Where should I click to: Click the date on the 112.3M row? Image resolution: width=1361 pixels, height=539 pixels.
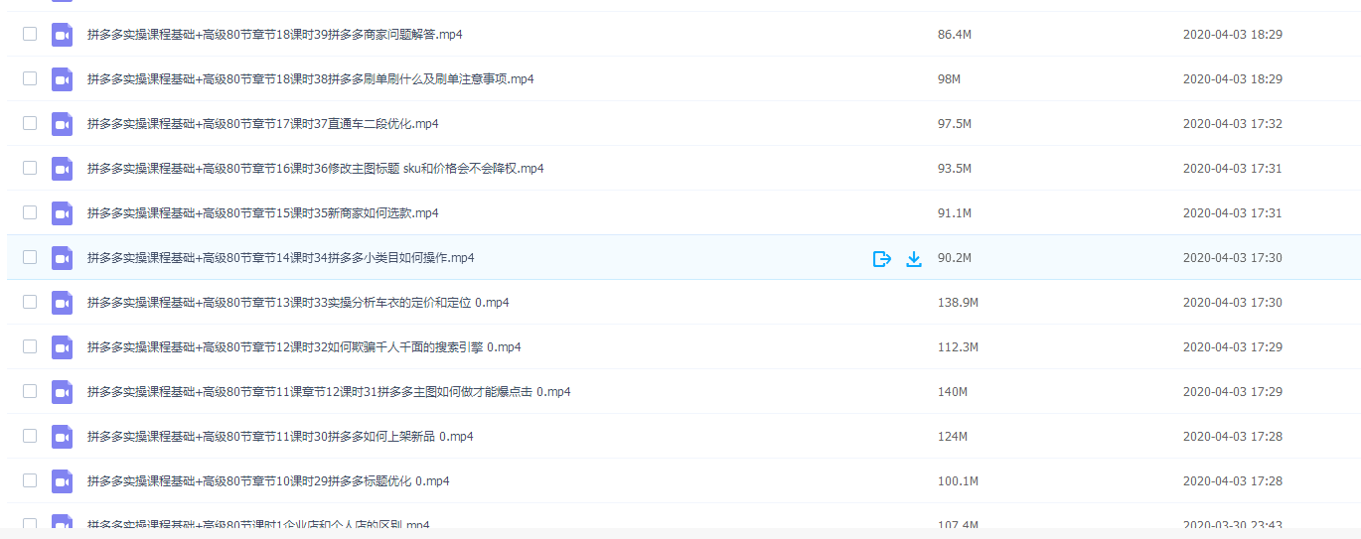tap(1233, 347)
